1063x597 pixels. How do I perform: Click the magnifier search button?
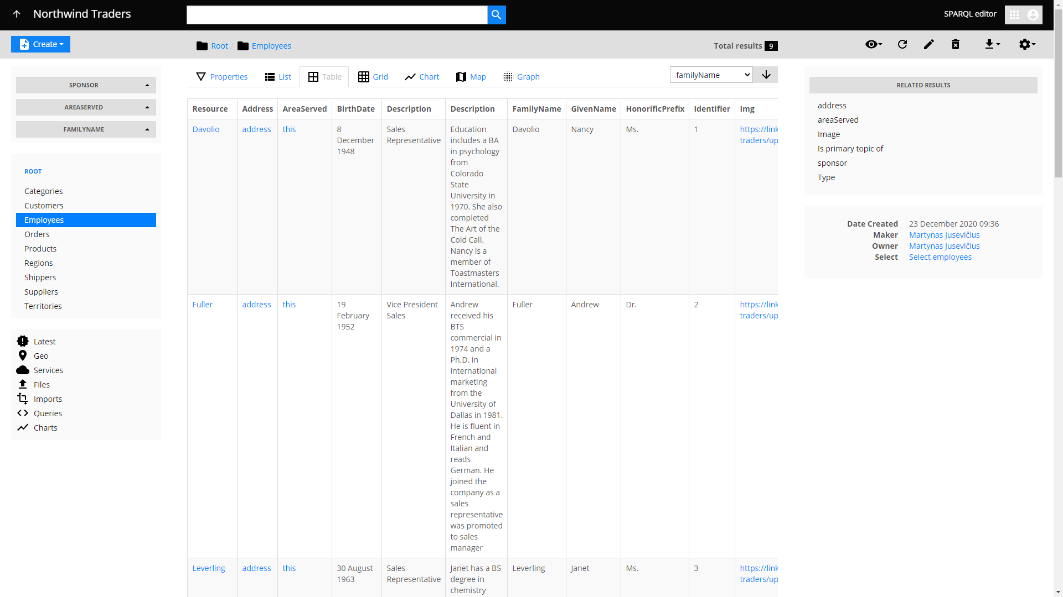pyautogui.click(x=497, y=15)
